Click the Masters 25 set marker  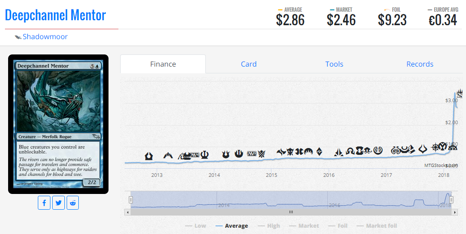(460, 93)
